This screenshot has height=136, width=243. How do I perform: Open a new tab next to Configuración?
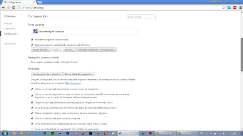pos(40,2)
